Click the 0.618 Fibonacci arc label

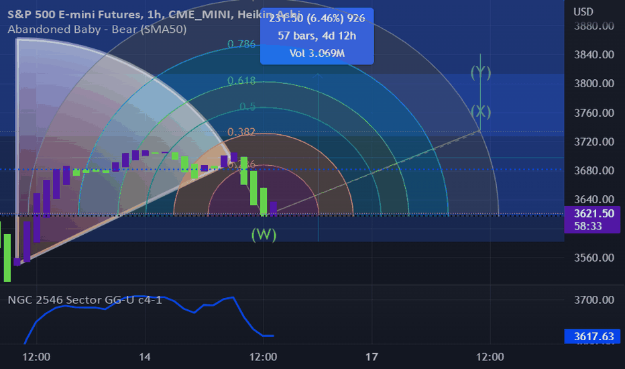[x=241, y=81]
